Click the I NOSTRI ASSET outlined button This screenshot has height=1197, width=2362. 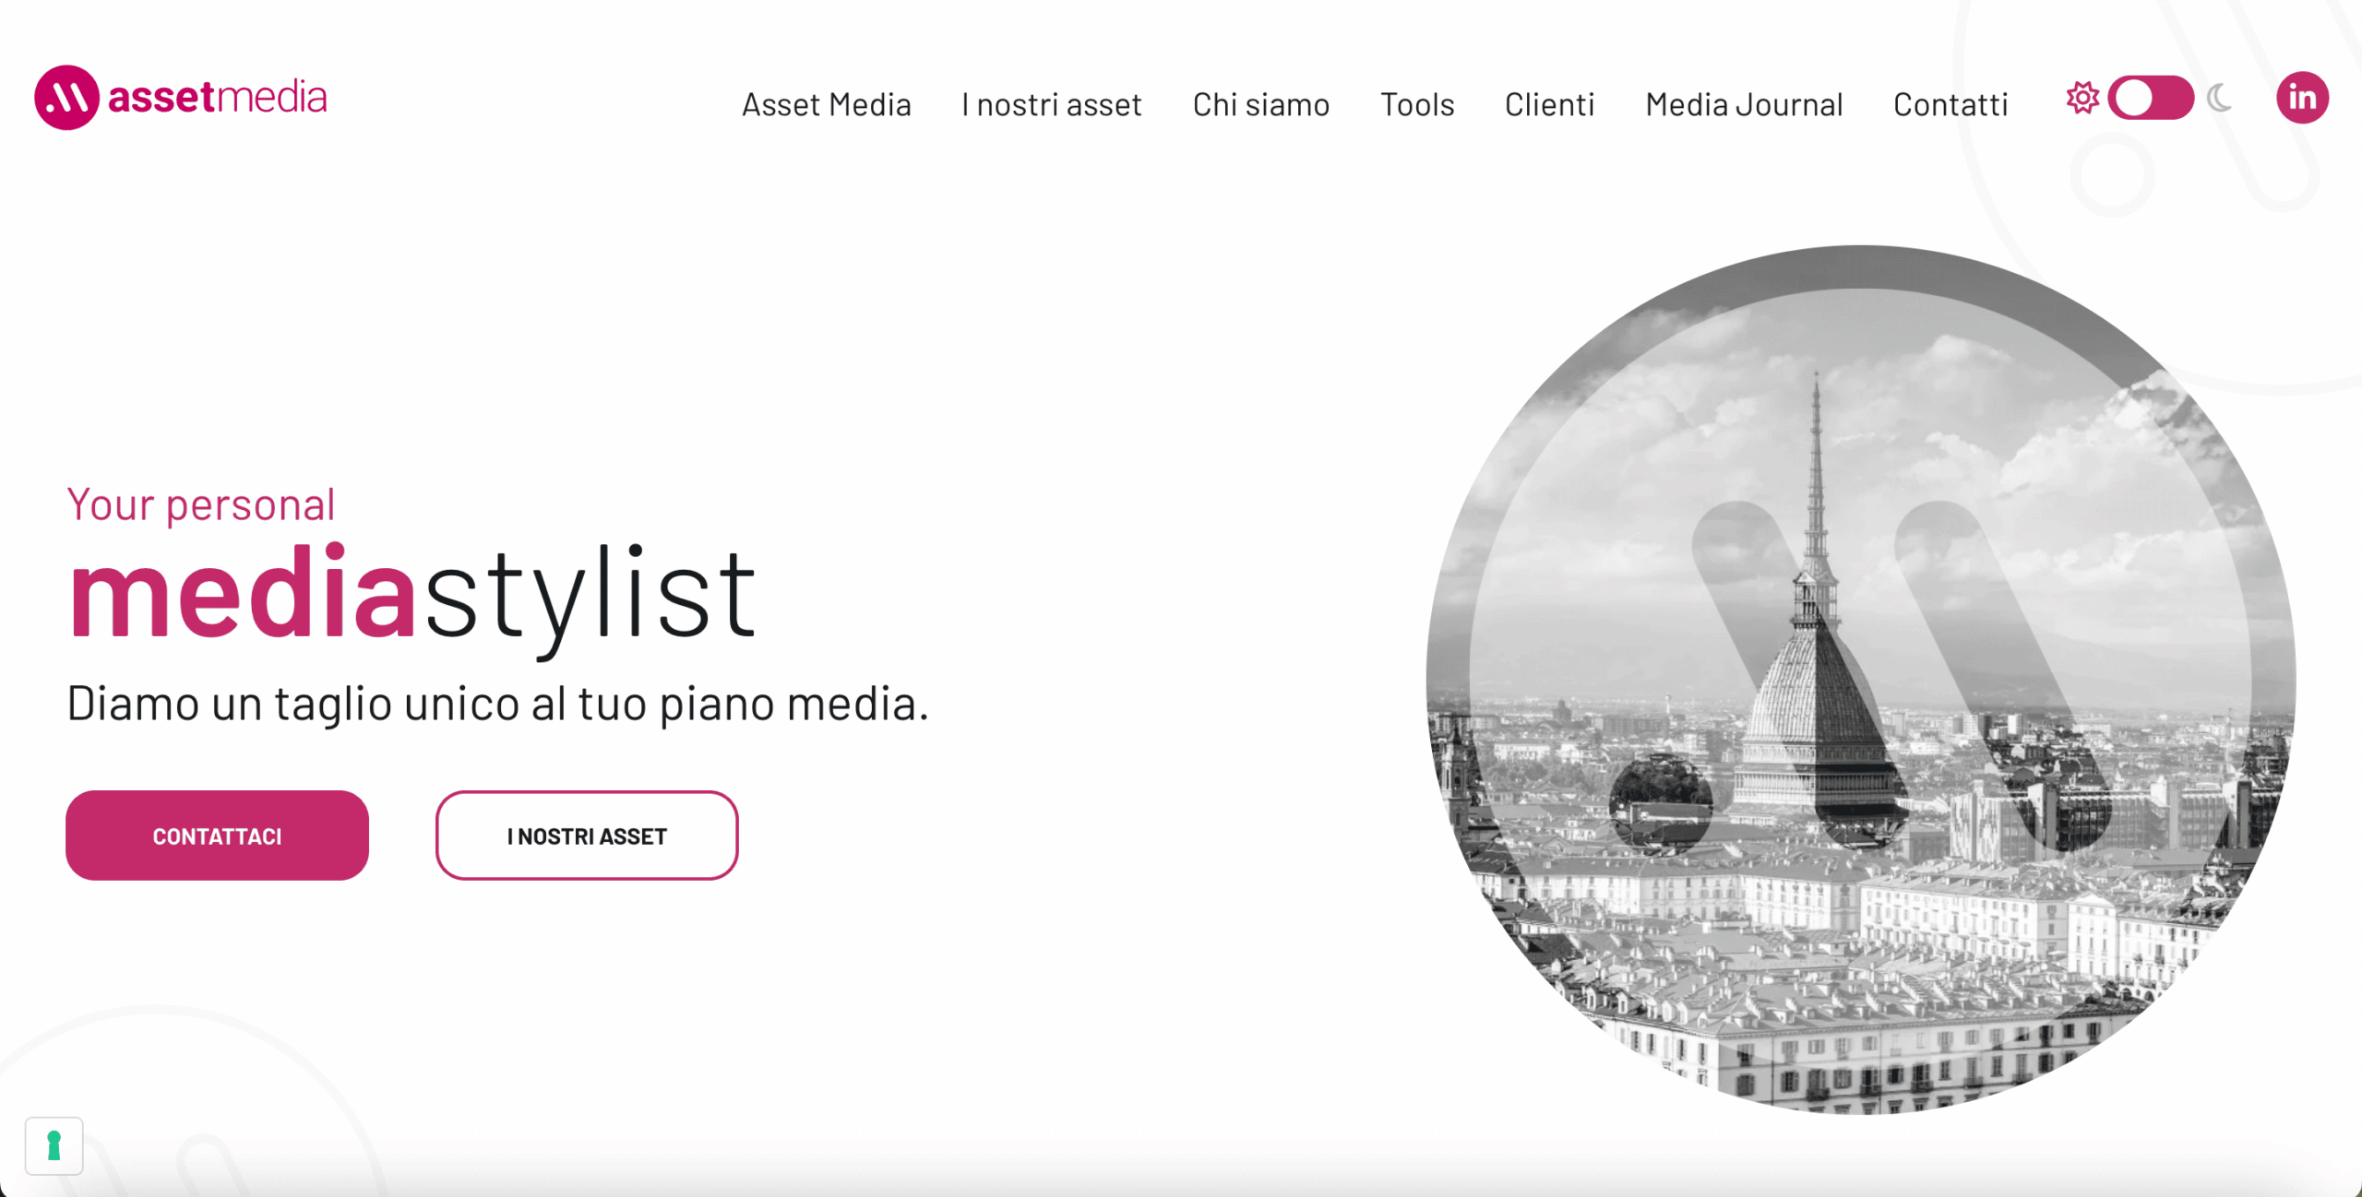(x=587, y=836)
